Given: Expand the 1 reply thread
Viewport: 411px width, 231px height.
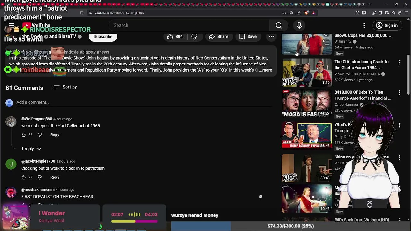Looking at the screenshot, I should pyautogui.click(x=31, y=149).
